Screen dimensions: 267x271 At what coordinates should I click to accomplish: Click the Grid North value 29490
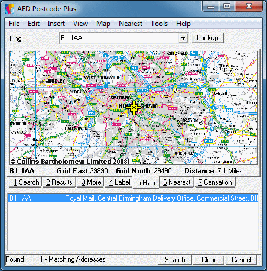[162, 171]
